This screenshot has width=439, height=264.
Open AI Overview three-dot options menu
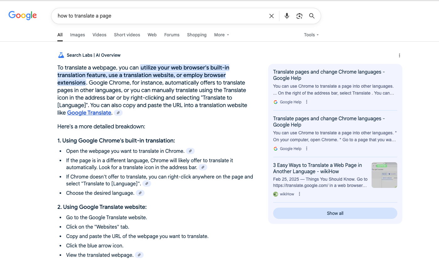[x=399, y=55]
